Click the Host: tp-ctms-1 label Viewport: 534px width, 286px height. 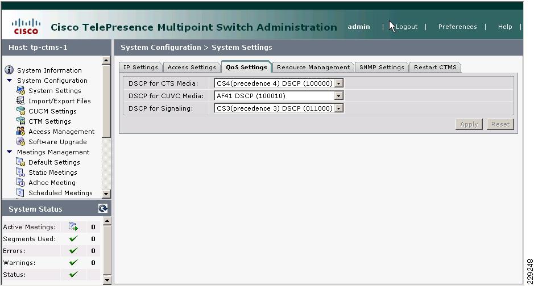coord(38,47)
